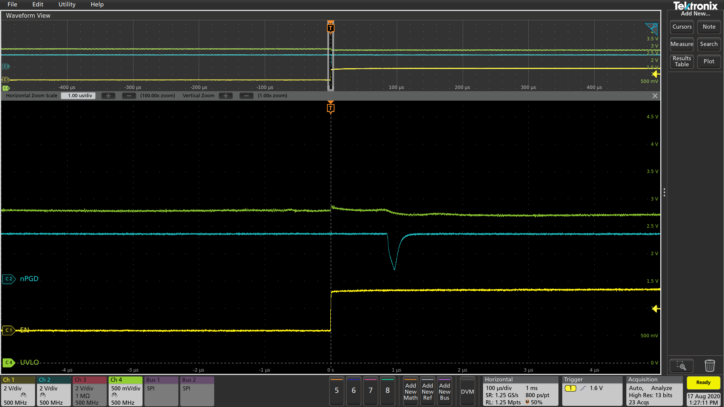The width and height of the screenshot is (724, 407).
Task: Enable the DVM button
Action: pos(467,392)
